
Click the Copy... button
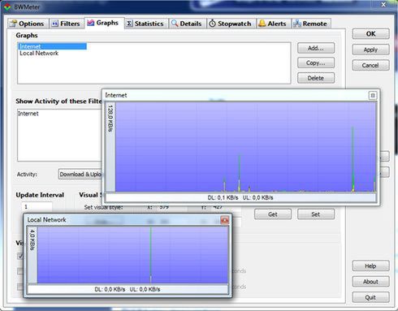(x=316, y=63)
